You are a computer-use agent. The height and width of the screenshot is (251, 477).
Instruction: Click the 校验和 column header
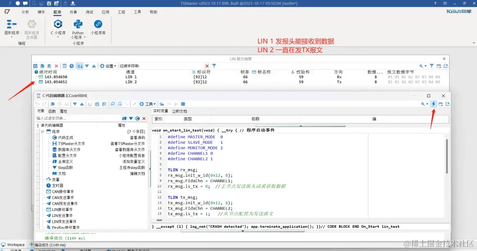pyautogui.click(x=303, y=72)
